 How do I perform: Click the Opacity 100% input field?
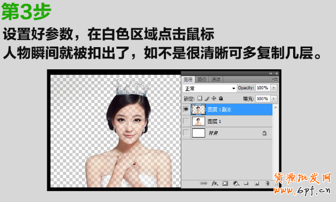(x=263, y=88)
